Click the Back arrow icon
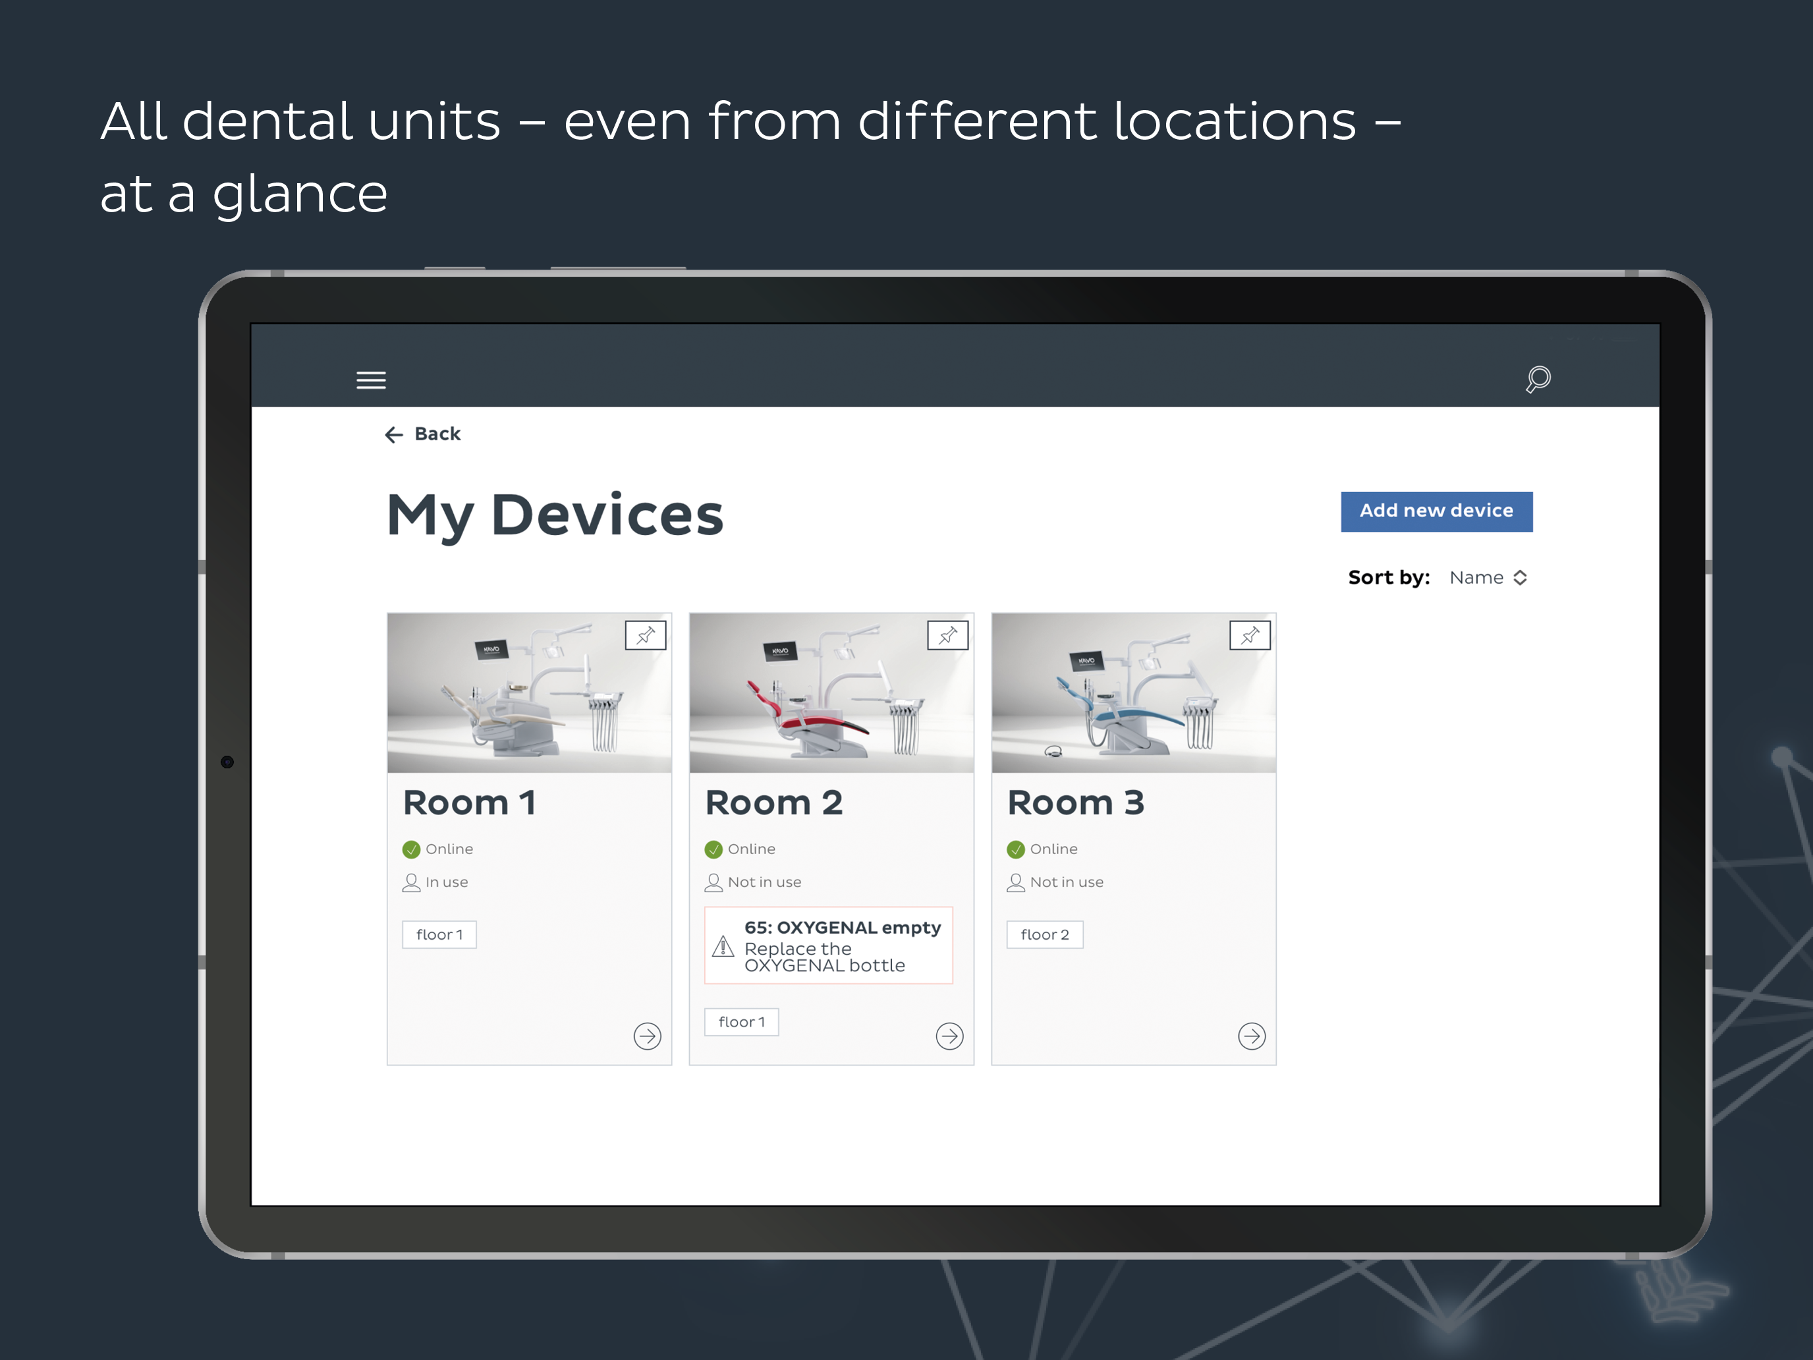Image resolution: width=1813 pixels, height=1360 pixels. [x=394, y=434]
